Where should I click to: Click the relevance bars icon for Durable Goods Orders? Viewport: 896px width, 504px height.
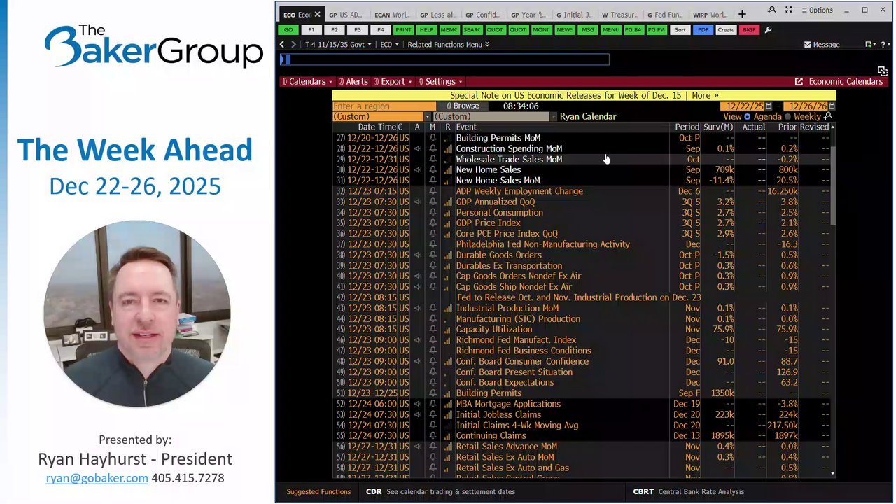coord(448,255)
